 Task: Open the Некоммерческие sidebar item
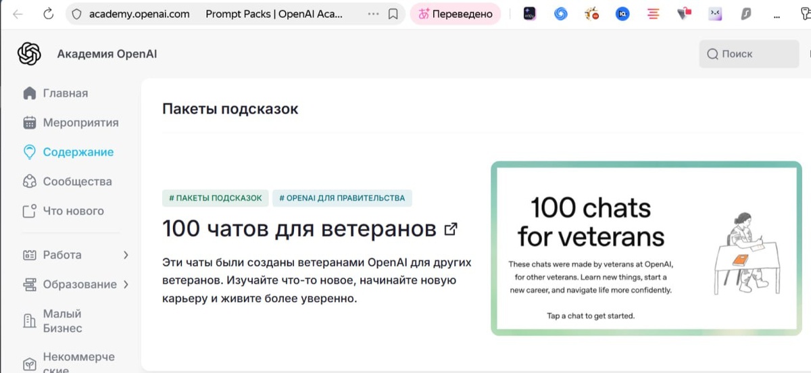pyautogui.click(x=78, y=363)
